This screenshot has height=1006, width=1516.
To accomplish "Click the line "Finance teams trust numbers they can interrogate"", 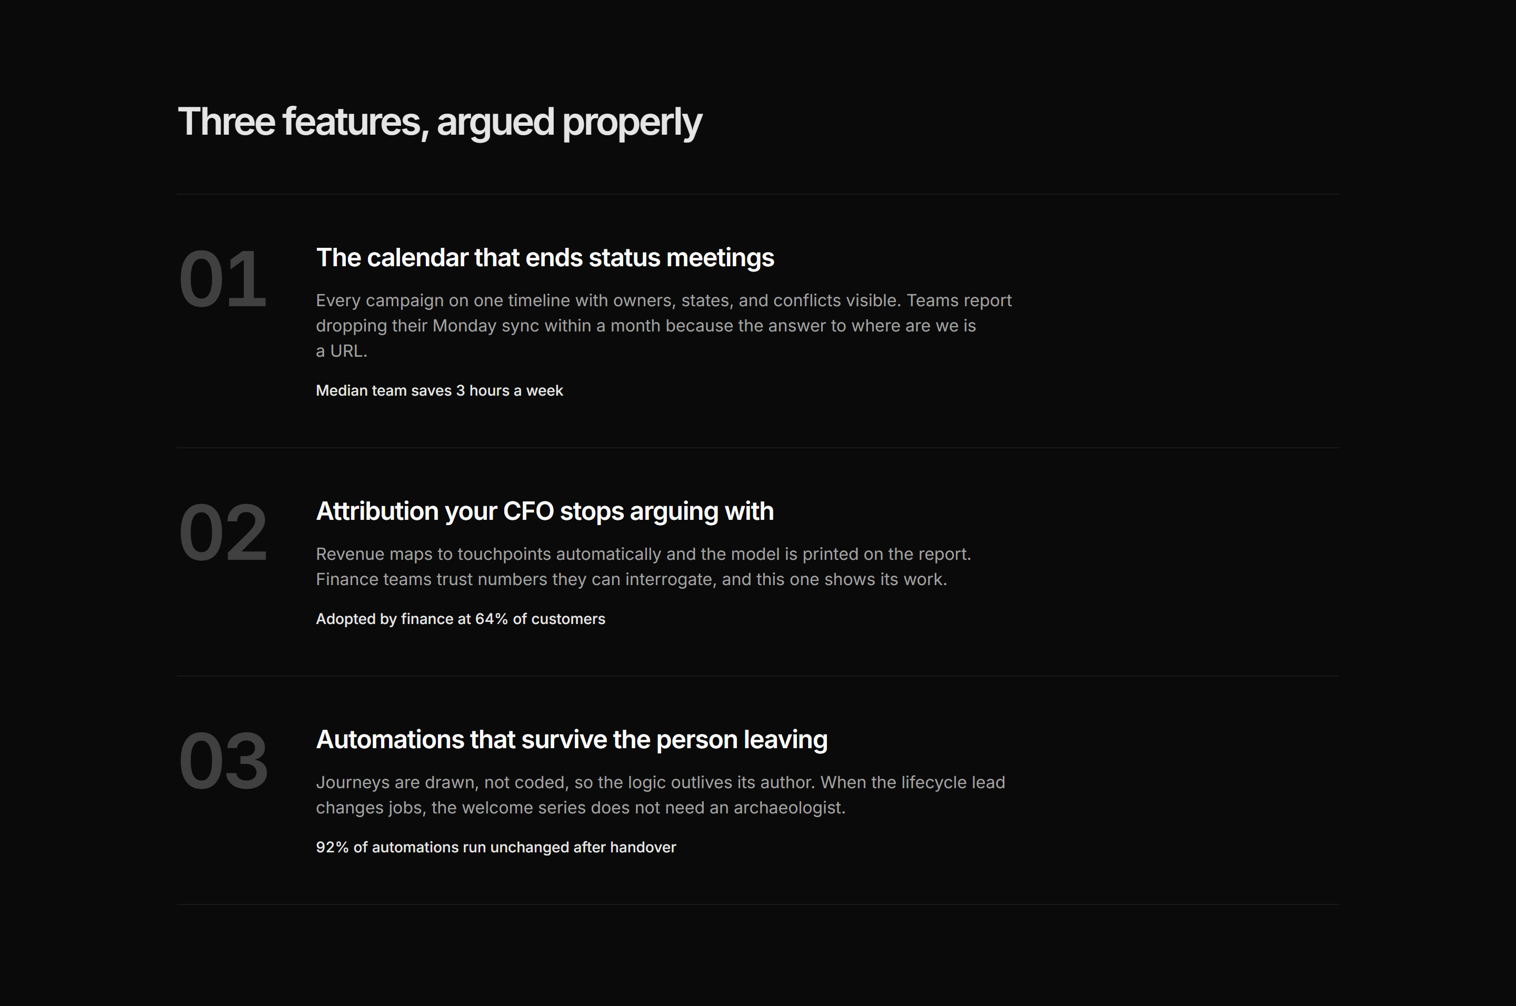I will tap(632, 579).
